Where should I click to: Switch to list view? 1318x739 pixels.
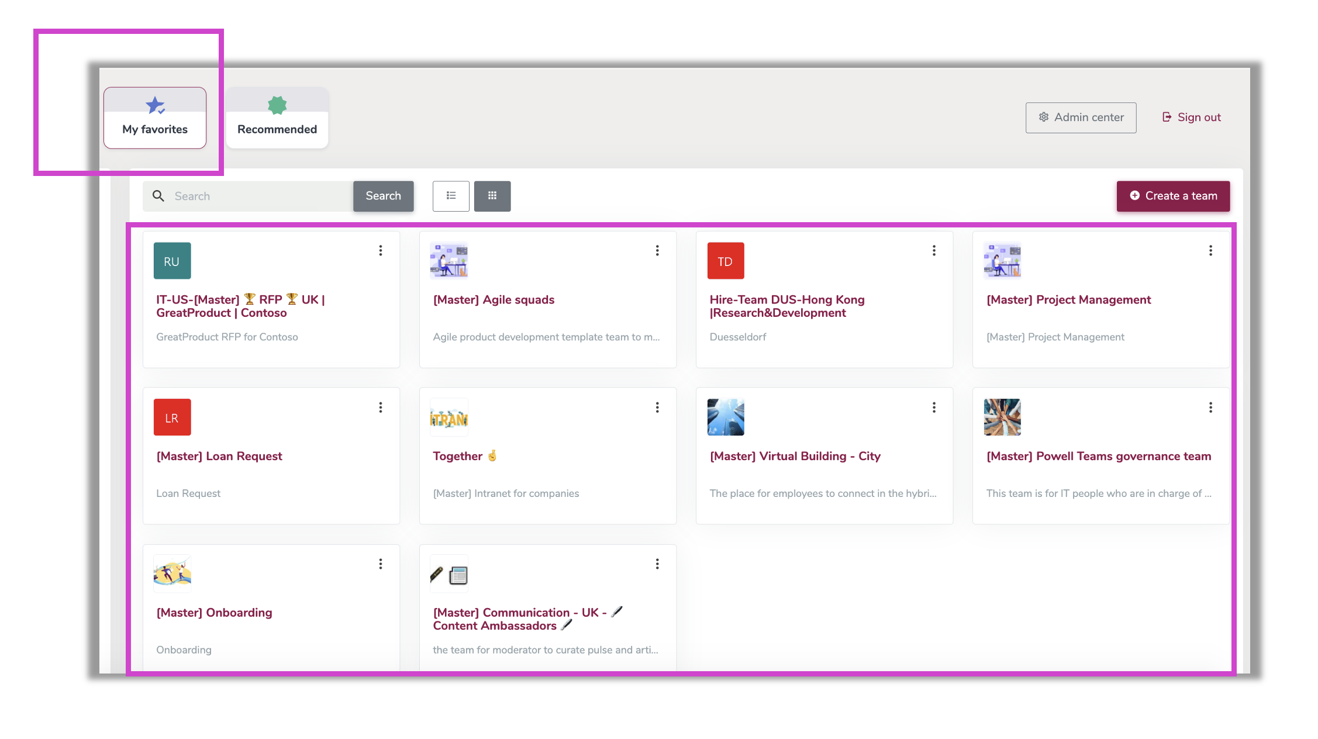451,196
